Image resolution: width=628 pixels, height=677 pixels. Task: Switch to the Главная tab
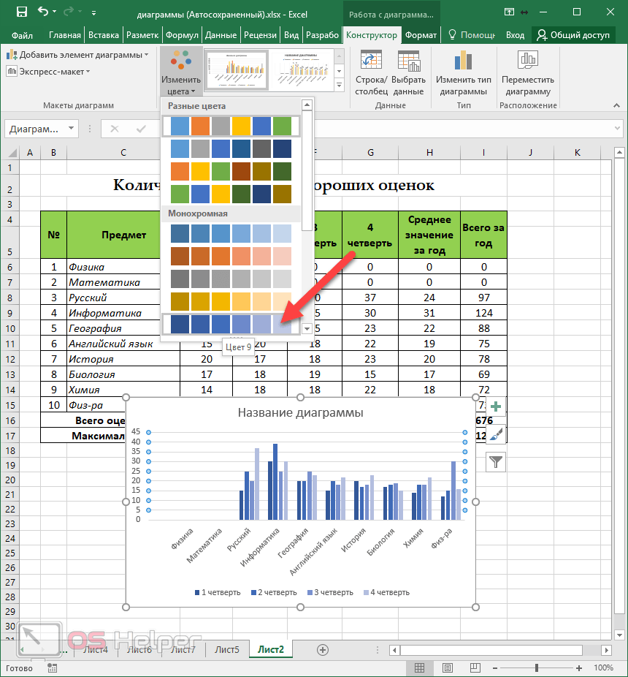pyautogui.click(x=65, y=35)
